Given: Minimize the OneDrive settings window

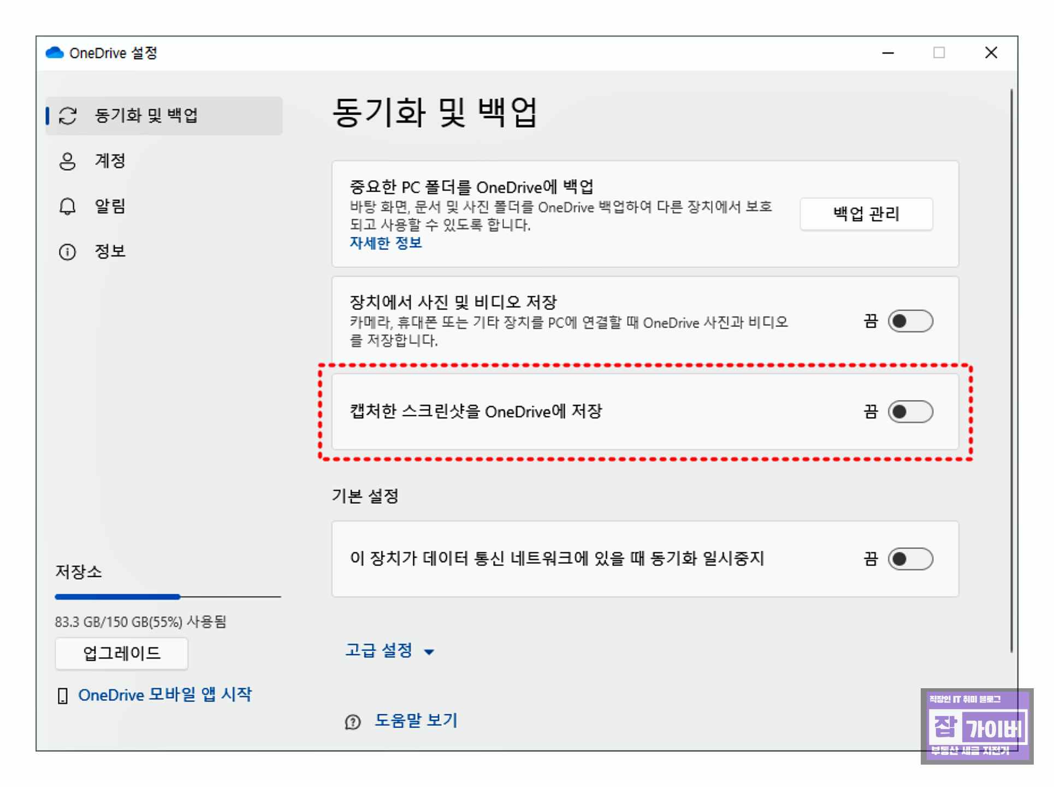Looking at the screenshot, I should [x=888, y=53].
